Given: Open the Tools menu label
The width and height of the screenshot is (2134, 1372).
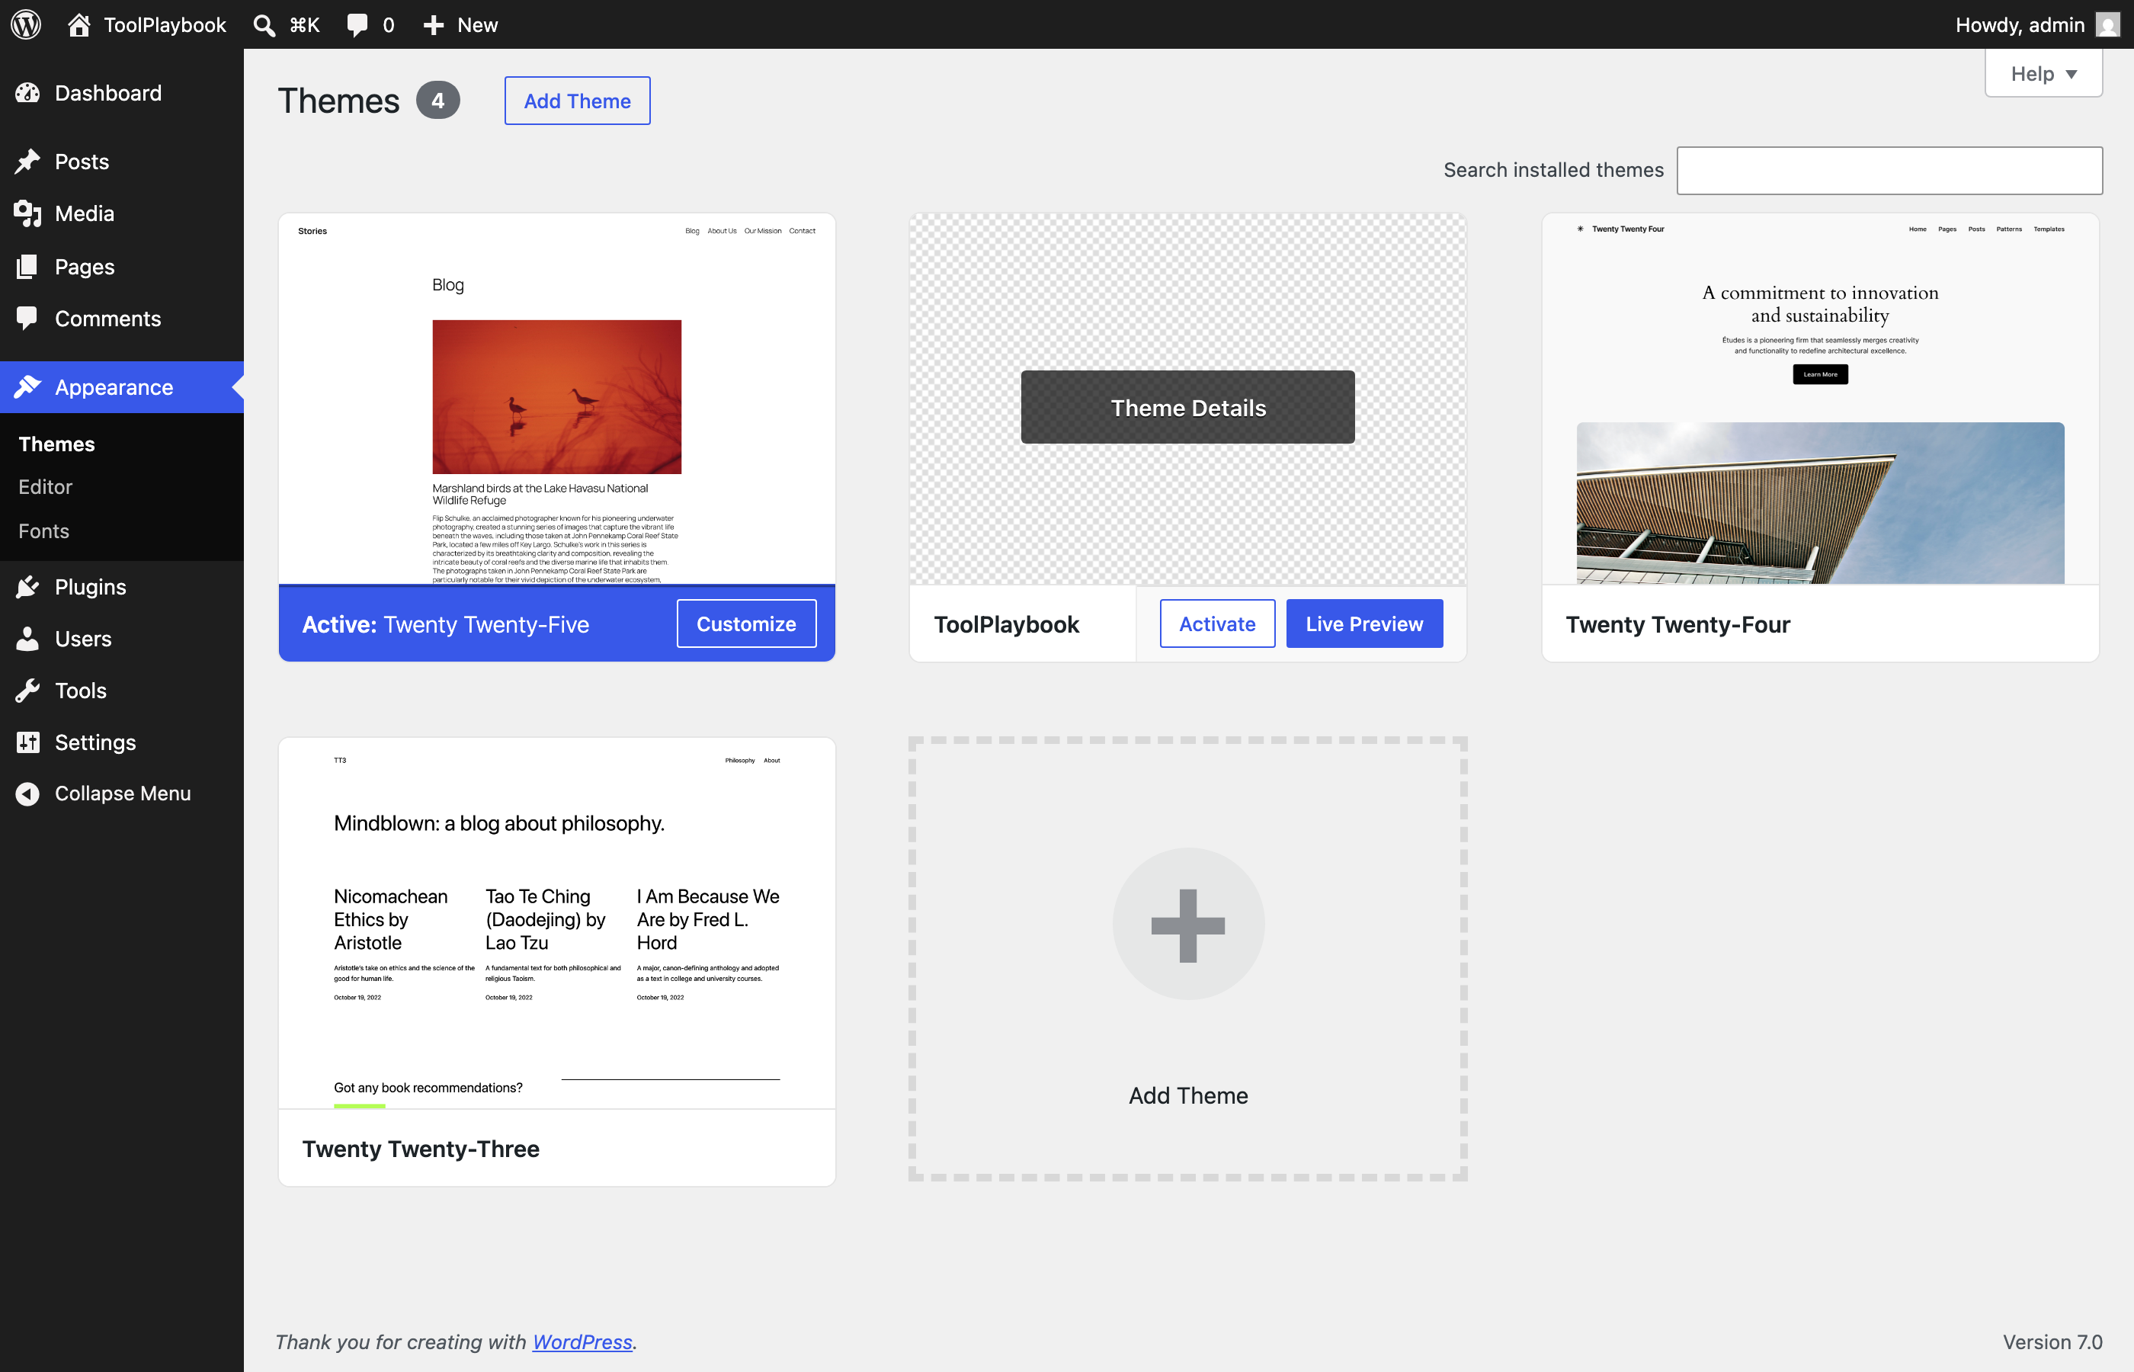Looking at the screenshot, I should pos(81,690).
